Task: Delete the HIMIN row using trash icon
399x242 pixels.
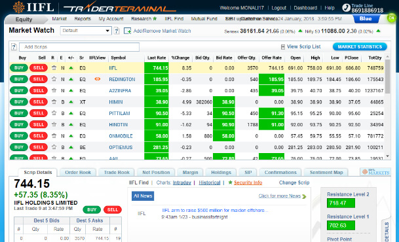Action: (x=54, y=102)
